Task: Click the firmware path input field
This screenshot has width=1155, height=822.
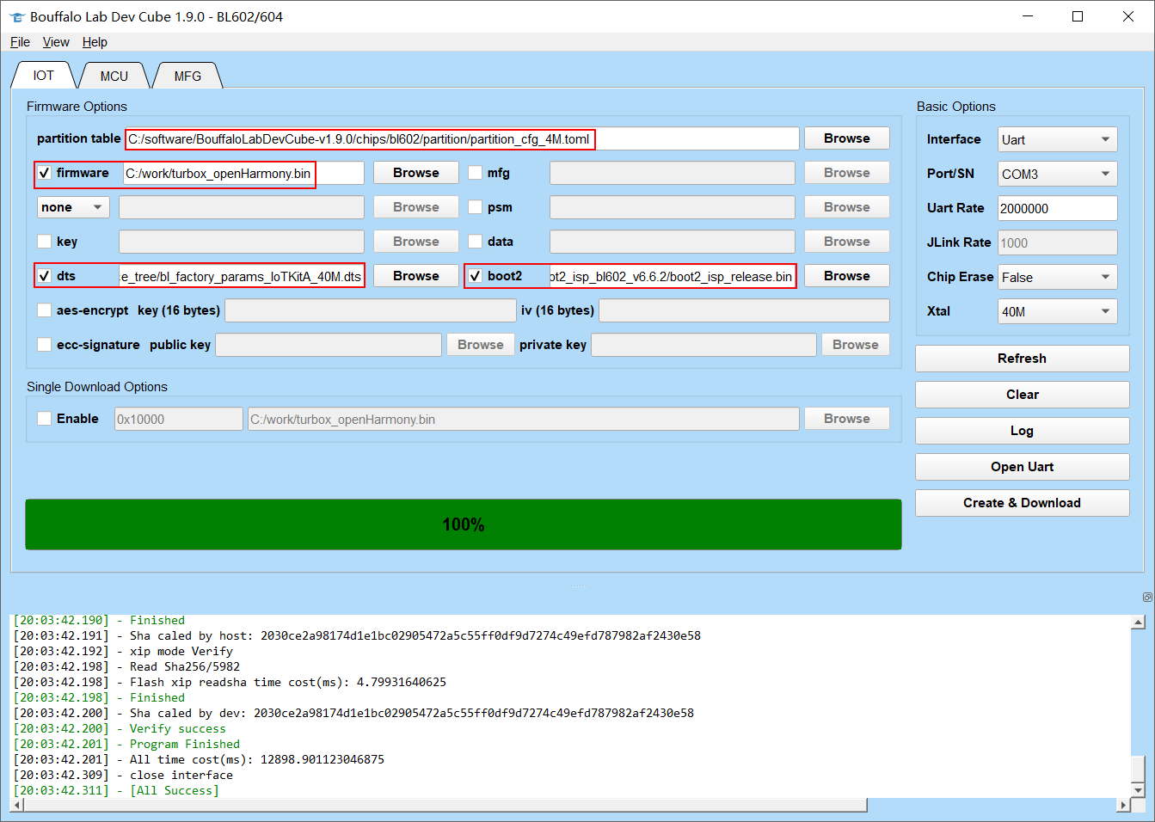Action: click(243, 173)
